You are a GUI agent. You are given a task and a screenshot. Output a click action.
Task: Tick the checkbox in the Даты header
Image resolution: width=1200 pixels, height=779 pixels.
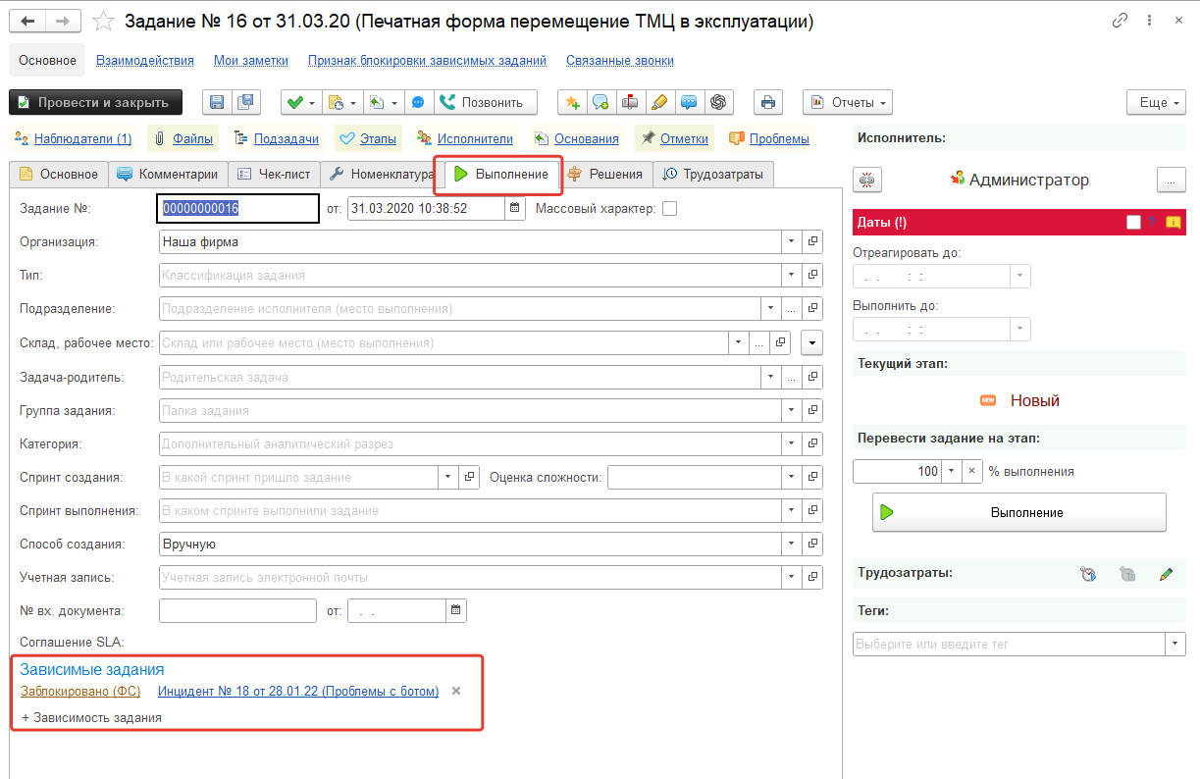coord(1133,223)
